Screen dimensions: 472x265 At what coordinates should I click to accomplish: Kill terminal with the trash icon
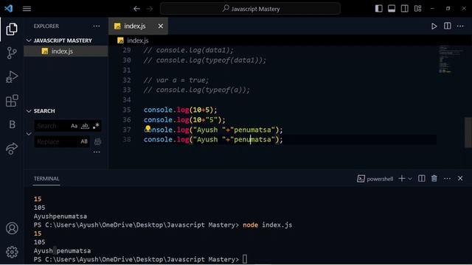pos(434,178)
